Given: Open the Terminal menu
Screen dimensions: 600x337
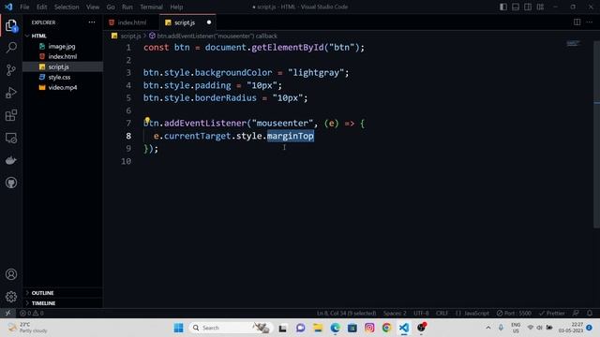Looking at the screenshot, I should 151,7.
